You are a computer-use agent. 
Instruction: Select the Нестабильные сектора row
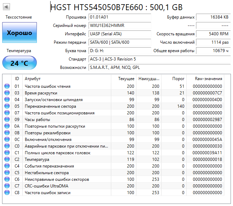click(x=114, y=173)
